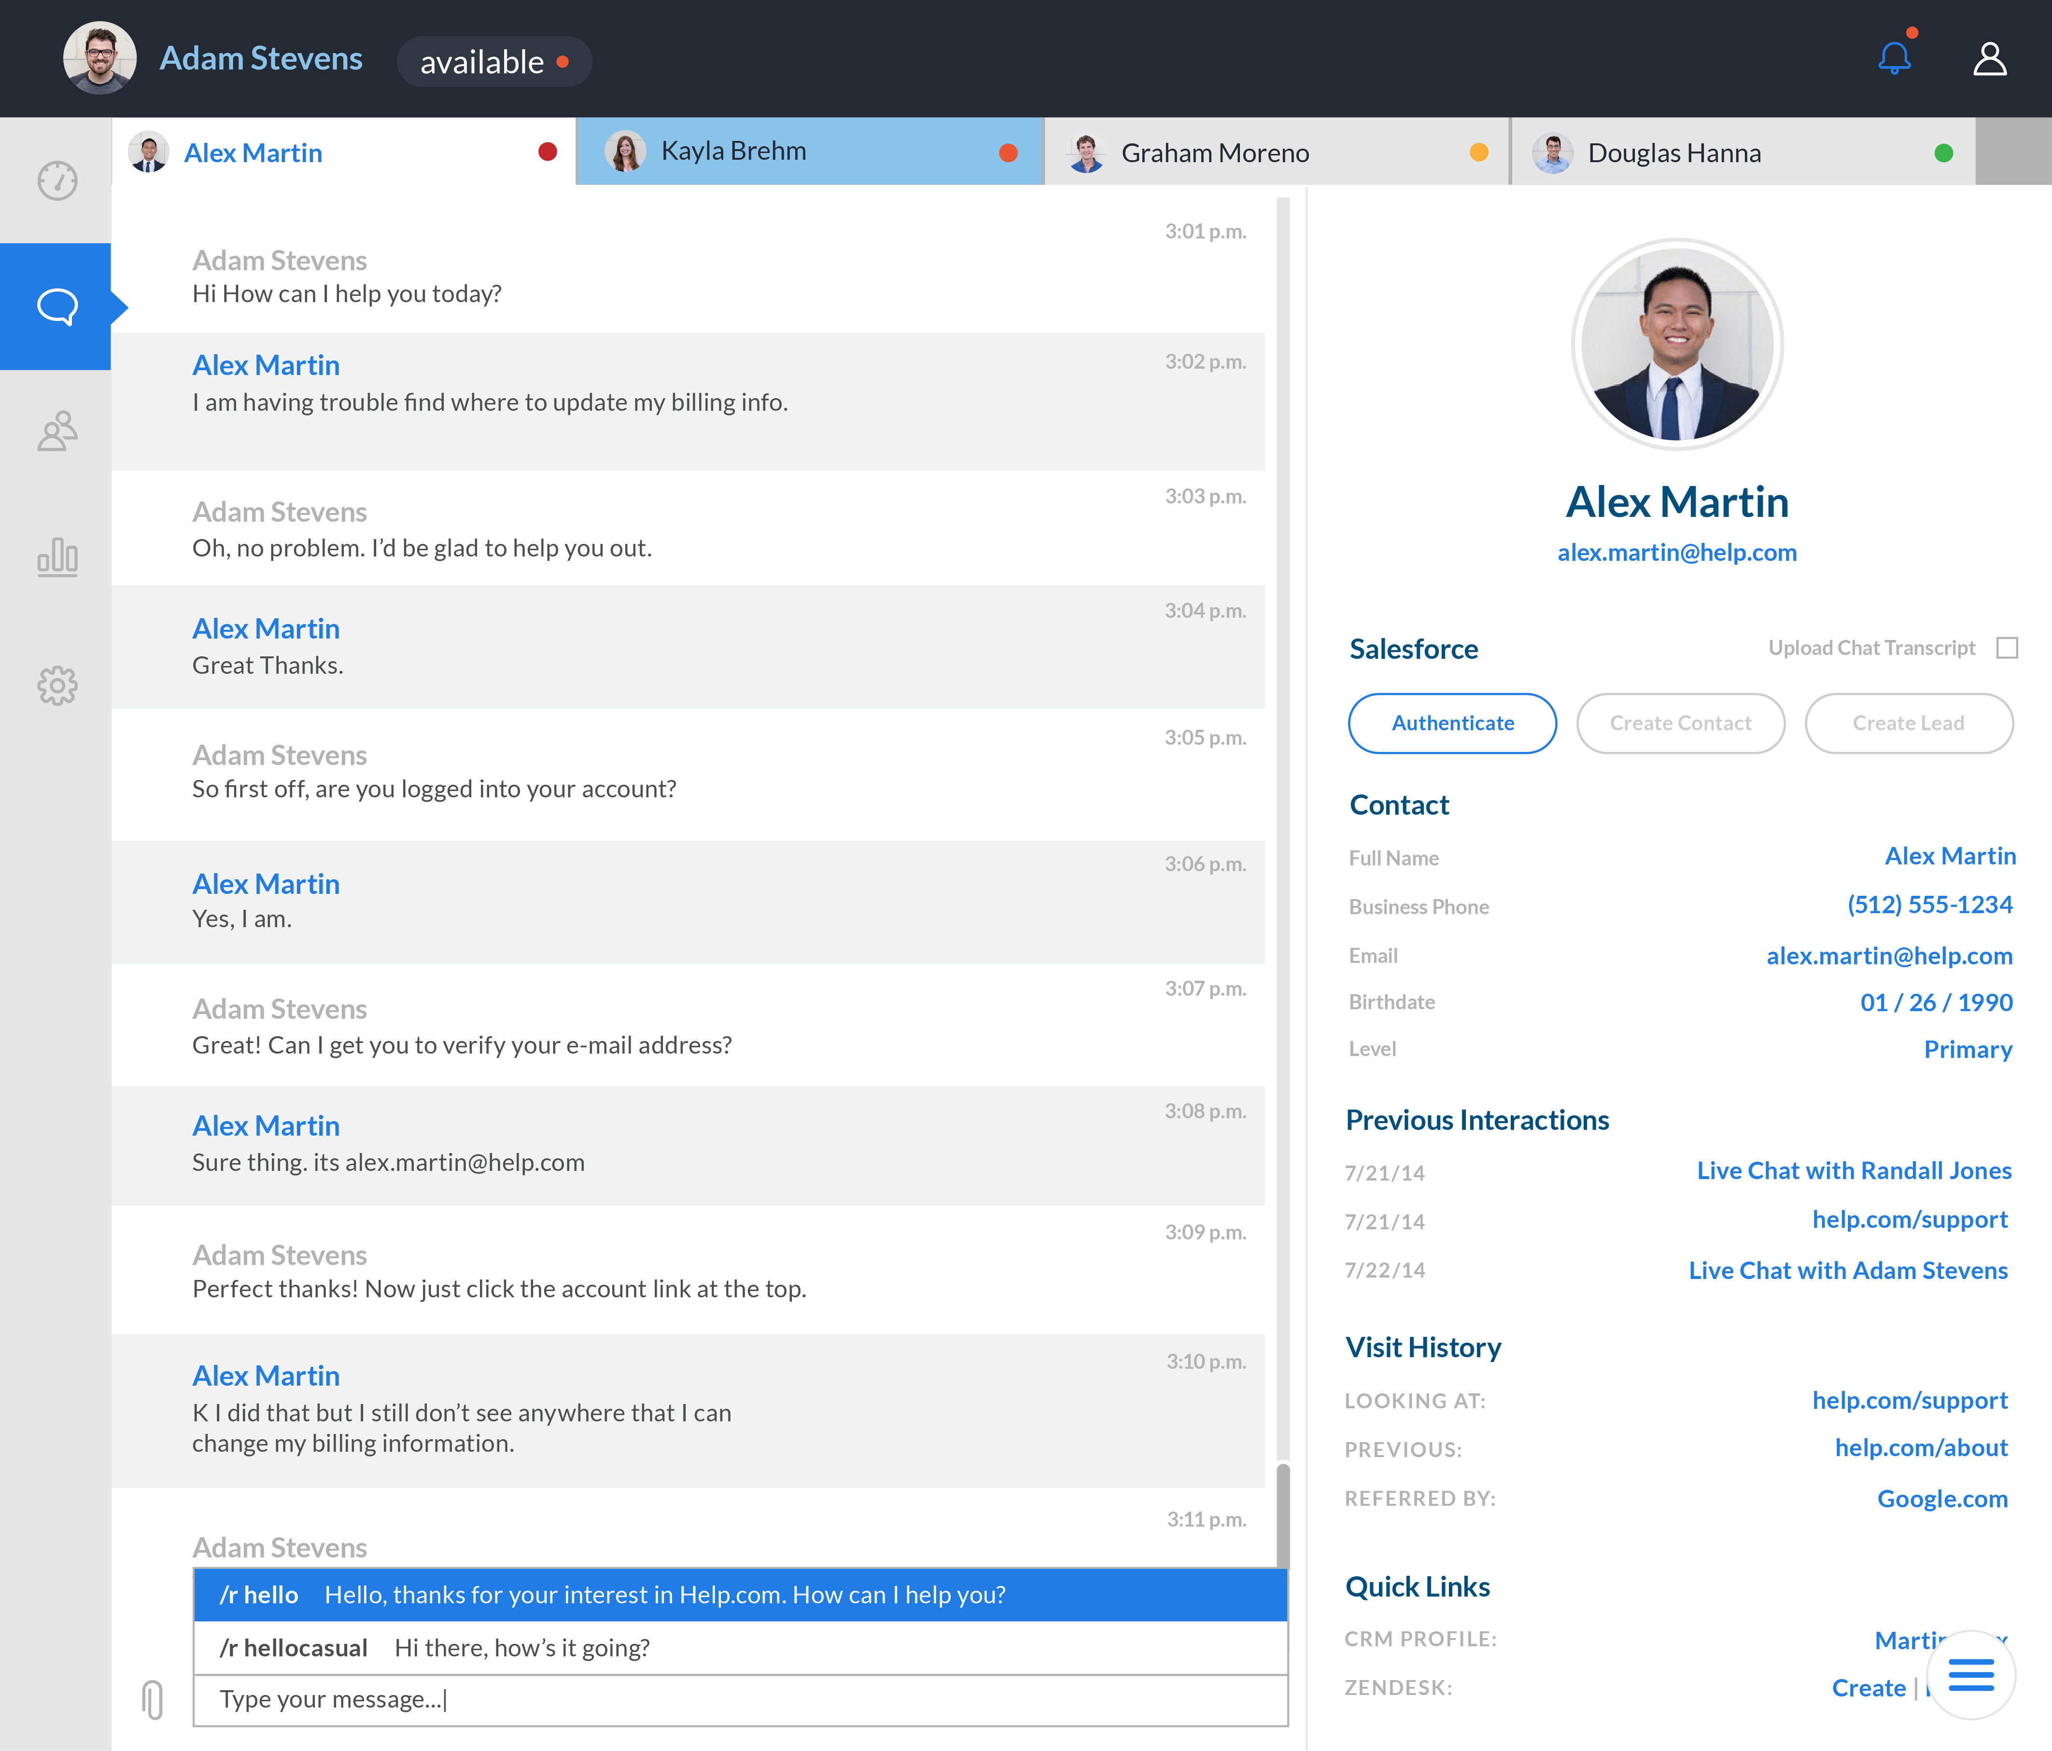This screenshot has width=2052, height=1751.
Task: Click the chat scrollbar thumb
Action: click(x=1282, y=1515)
